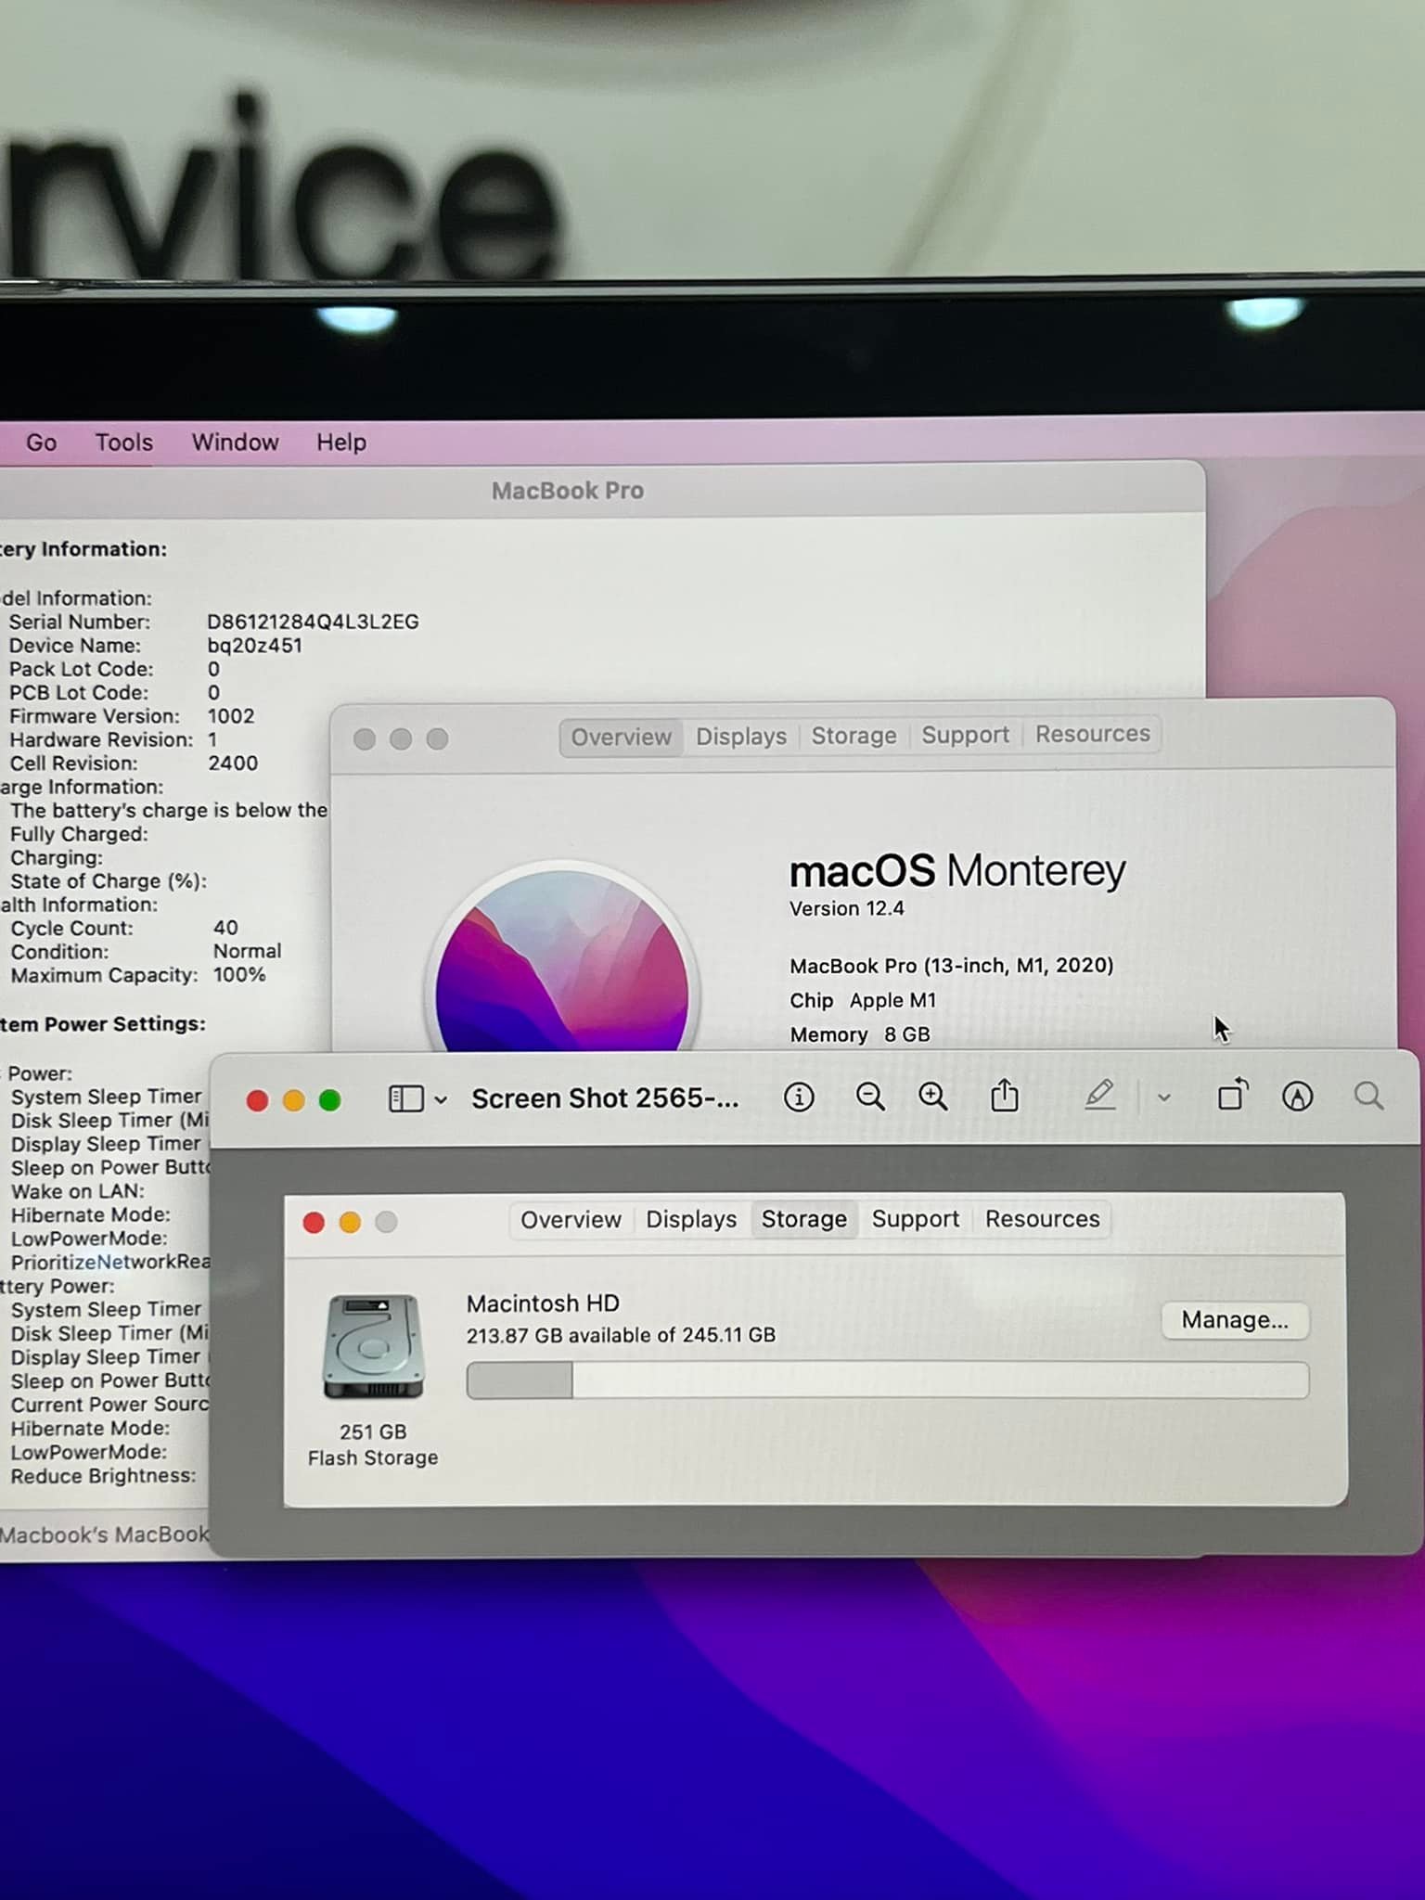Show the Markup toolbar via circled pen-tip icon
This screenshot has height=1900, width=1425.
coord(1297,1097)
